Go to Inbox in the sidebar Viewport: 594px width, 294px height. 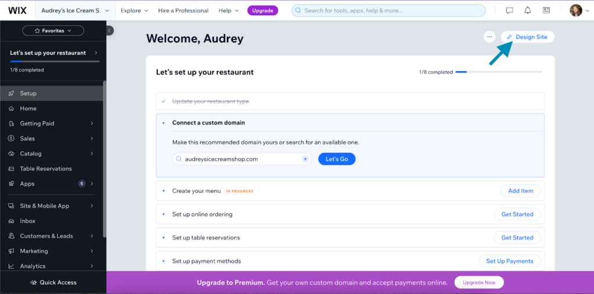[x=28, y=221]
